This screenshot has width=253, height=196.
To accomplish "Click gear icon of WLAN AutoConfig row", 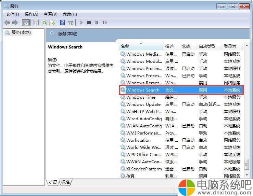I will [123, 126].
